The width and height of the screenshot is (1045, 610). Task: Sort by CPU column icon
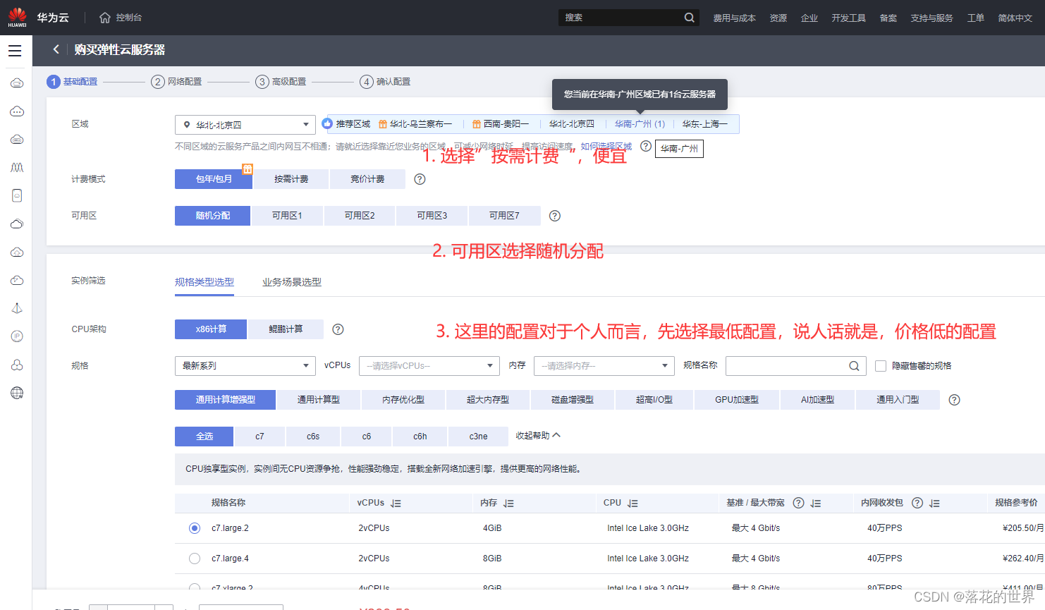tap(632, 504)
